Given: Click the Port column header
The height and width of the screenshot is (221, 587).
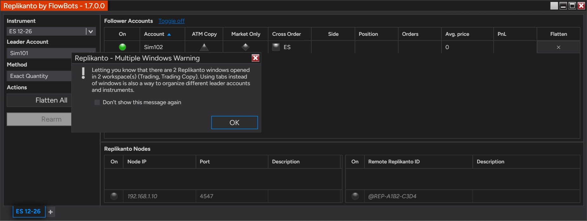Looking at the screenshot, I should pyautogui.click(x=232, y=162).
